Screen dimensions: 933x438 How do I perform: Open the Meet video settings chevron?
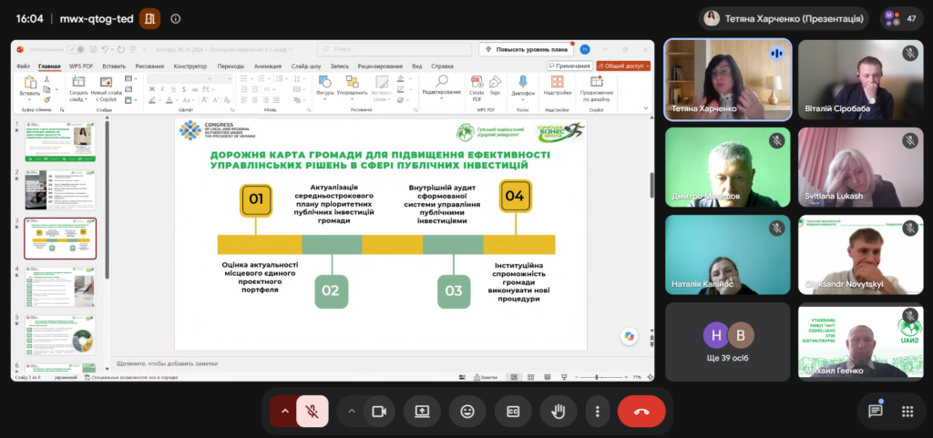pyautogui.click(x=351, y=412)
